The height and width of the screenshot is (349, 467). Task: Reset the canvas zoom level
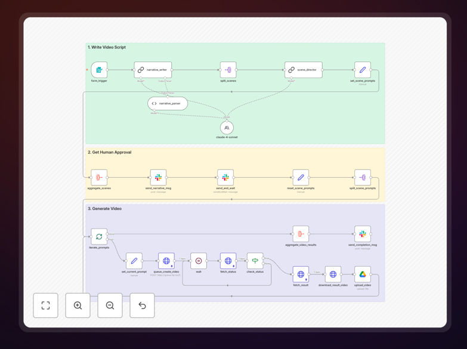coord(142,305)
